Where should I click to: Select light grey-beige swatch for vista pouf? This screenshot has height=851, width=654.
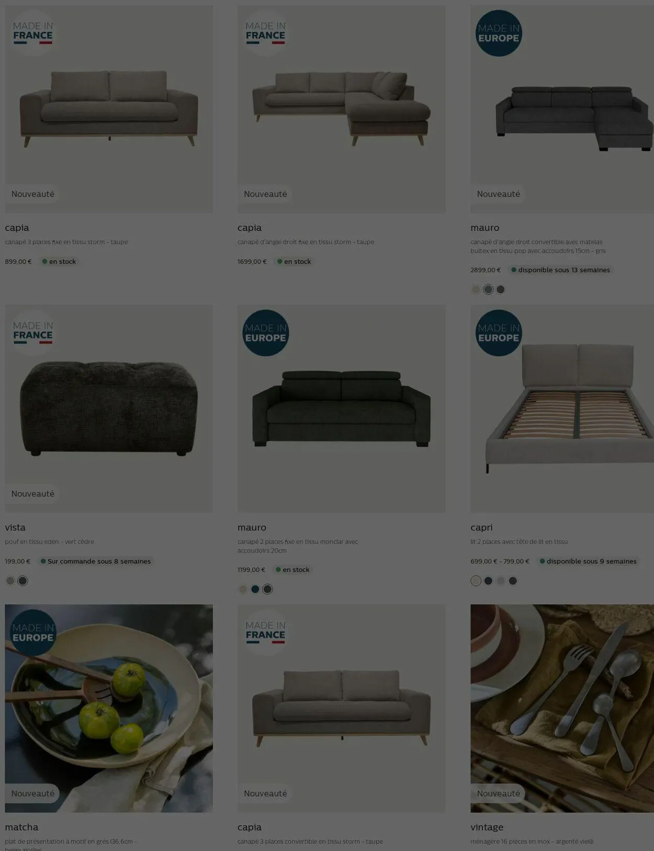(10, 581)
